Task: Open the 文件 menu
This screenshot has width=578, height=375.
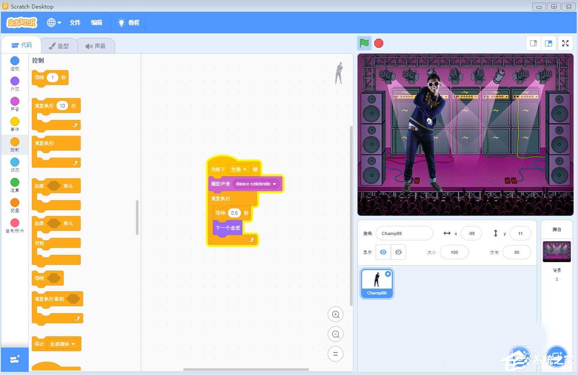Action: tap(75, 22)
